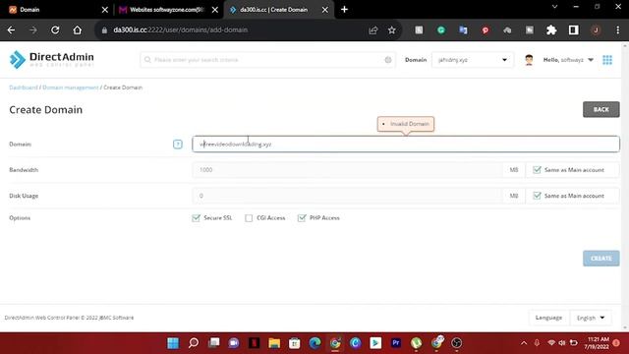Screen dimensions: 629x354
Task: Click the browser address bar URL
Action: (x=181, y=30)
